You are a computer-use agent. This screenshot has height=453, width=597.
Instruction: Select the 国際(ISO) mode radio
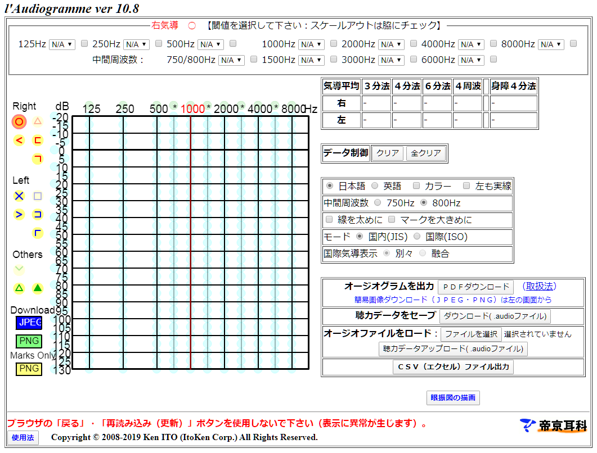pyautogui.click(x=417, y=237)
